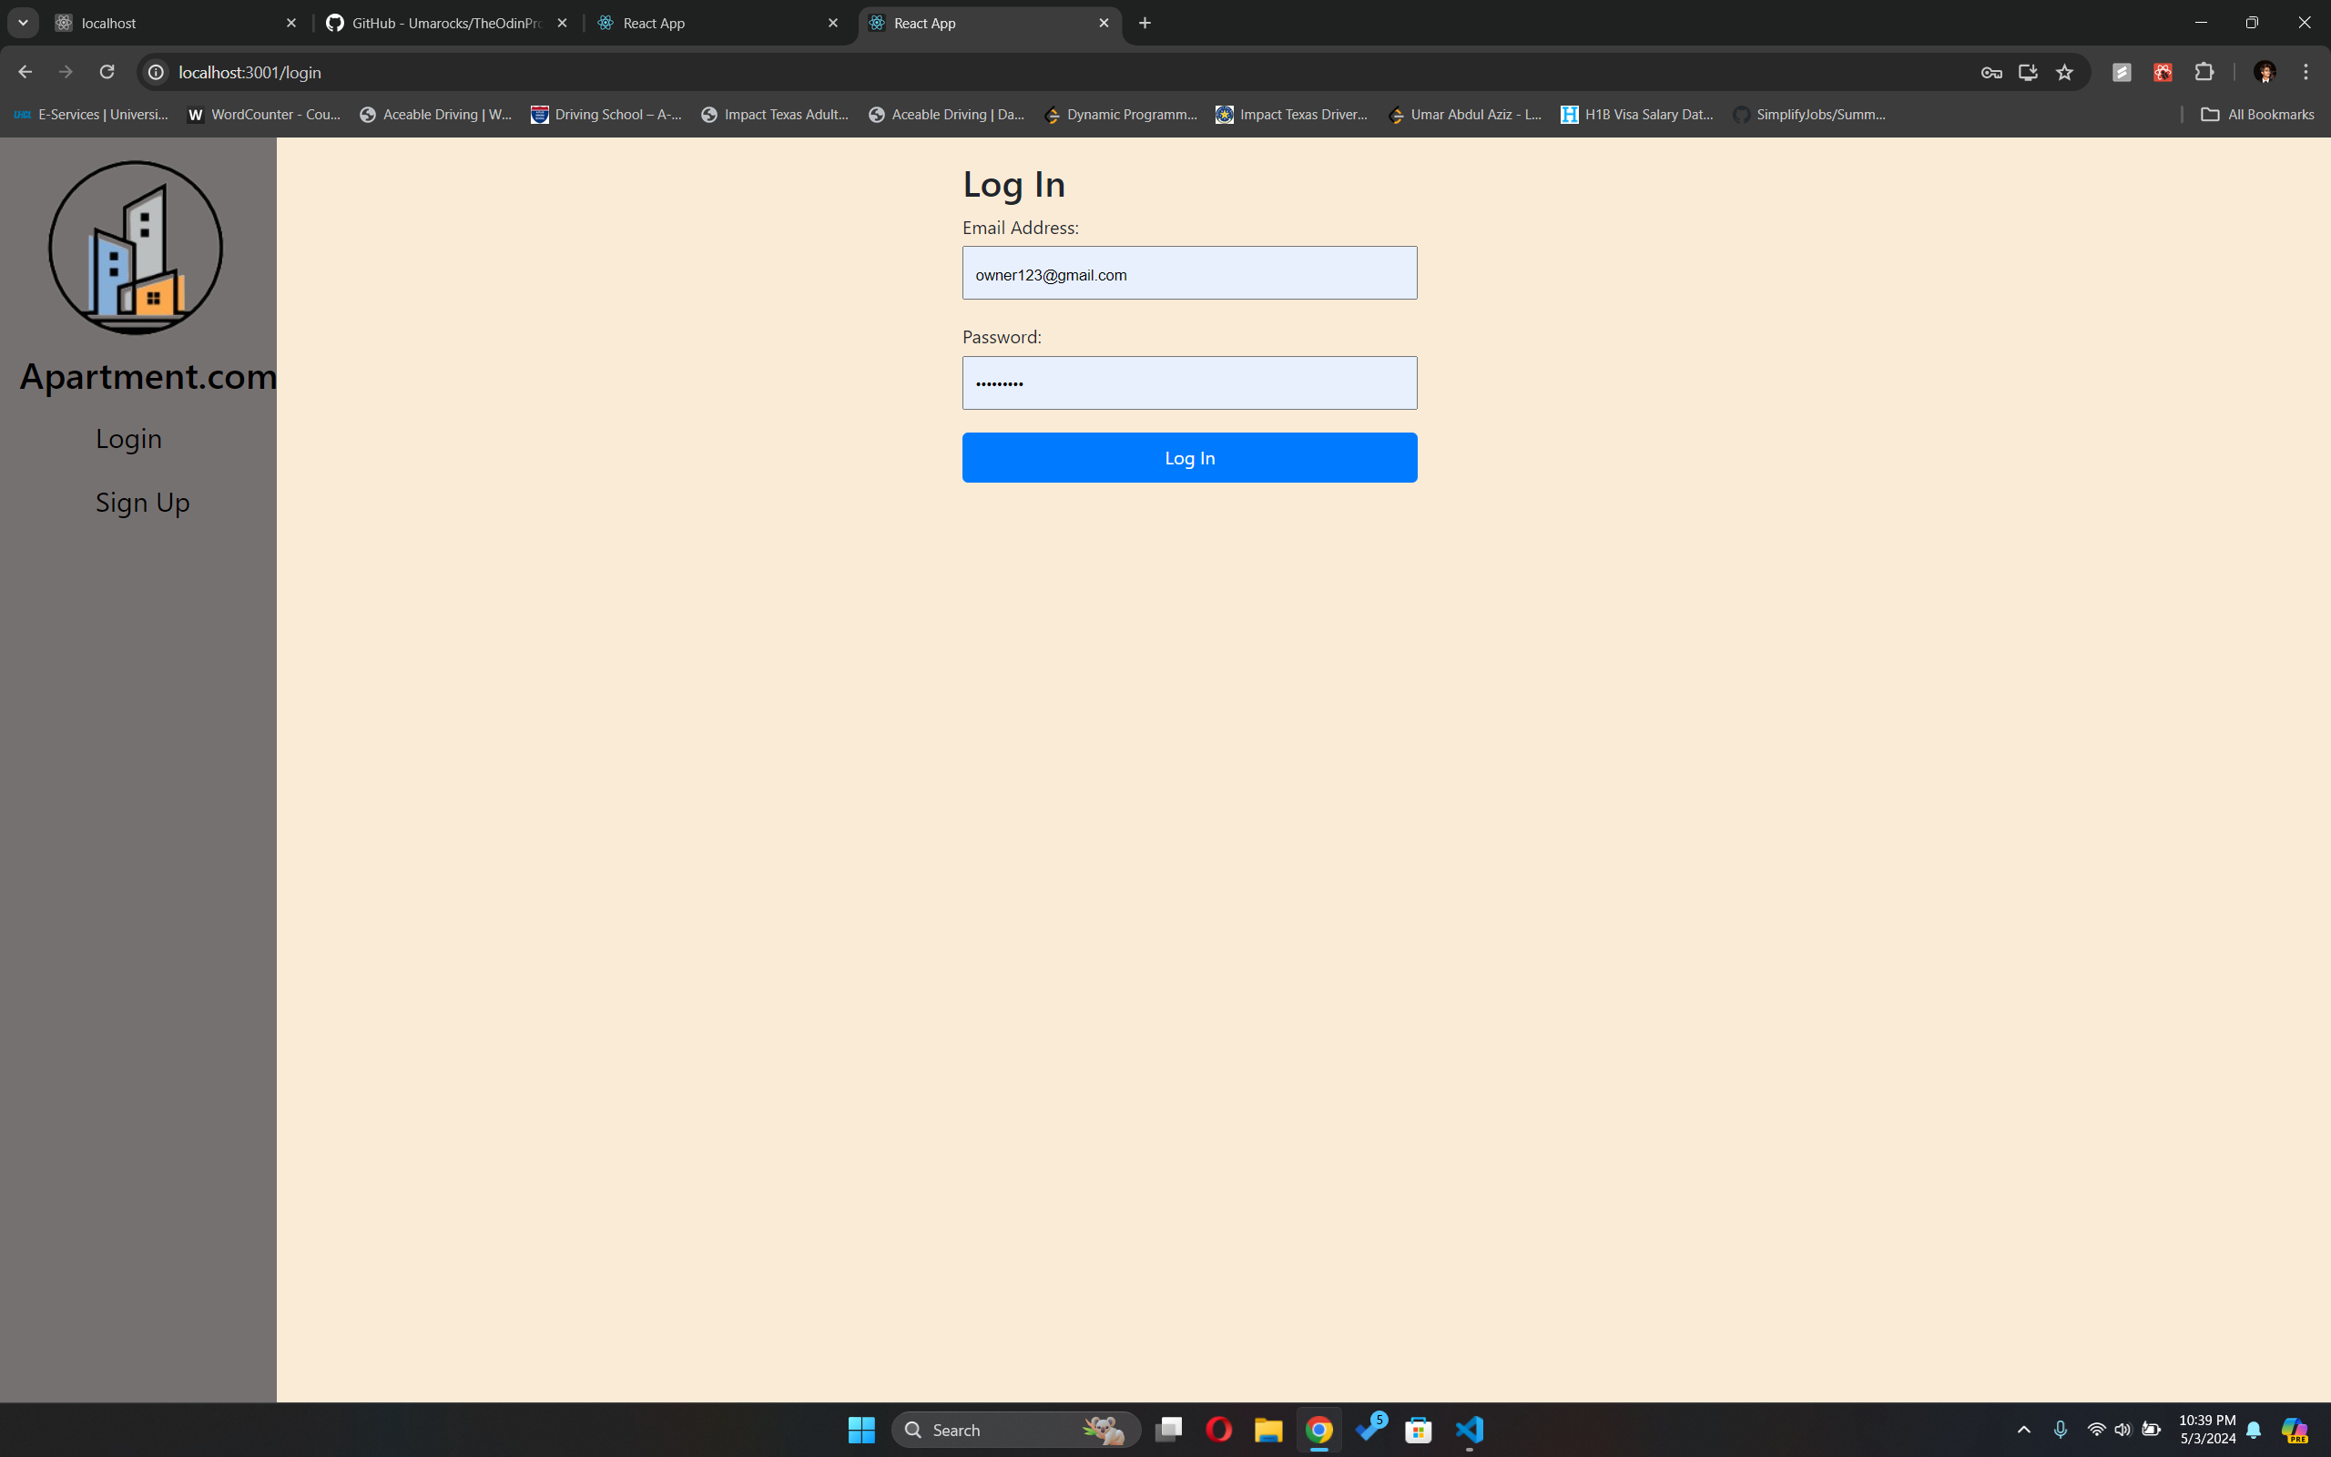The height and width of the screenshot is (1457, 2331).
Task: Expand the tab search dropdown
Action: point(23,22)
